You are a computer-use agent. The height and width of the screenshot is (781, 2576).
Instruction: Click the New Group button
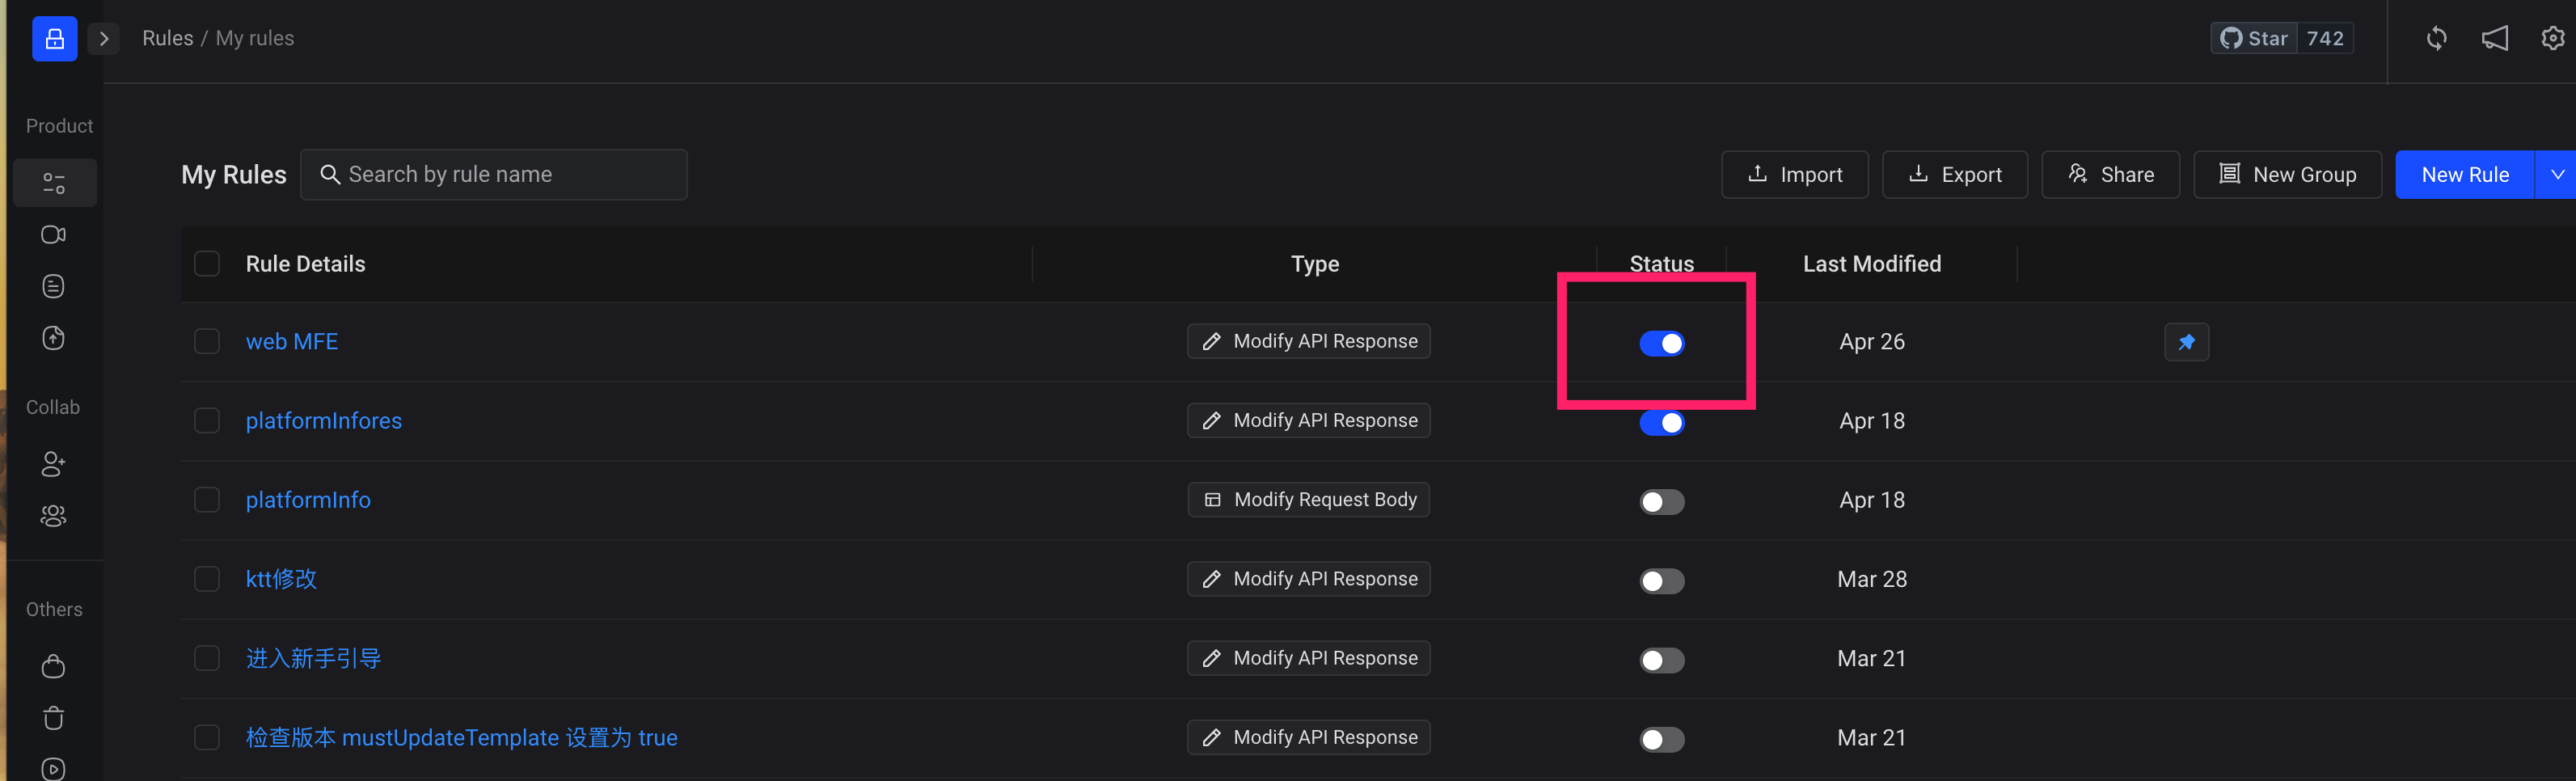tap(2287, 175)
